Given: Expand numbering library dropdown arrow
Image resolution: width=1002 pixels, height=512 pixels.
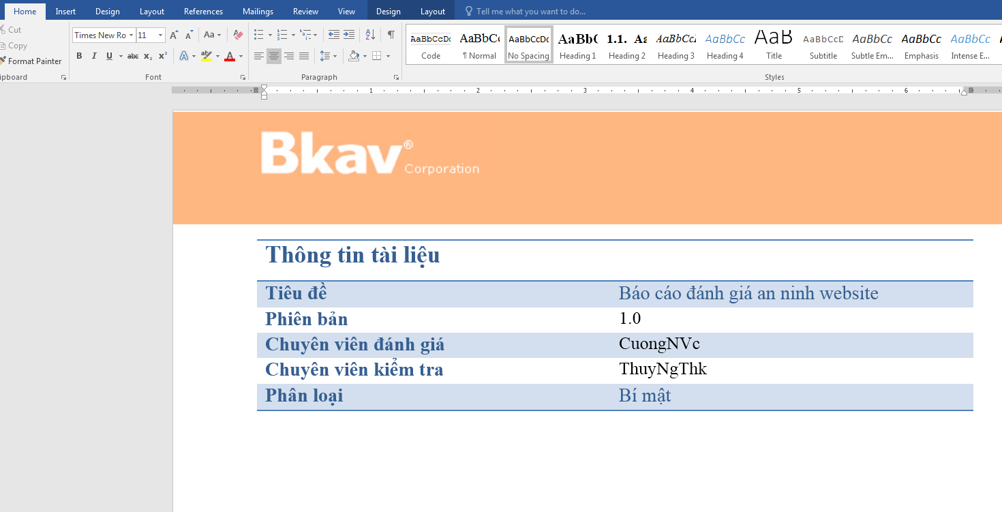Looking at the screenshot, I should coord(293,35).
